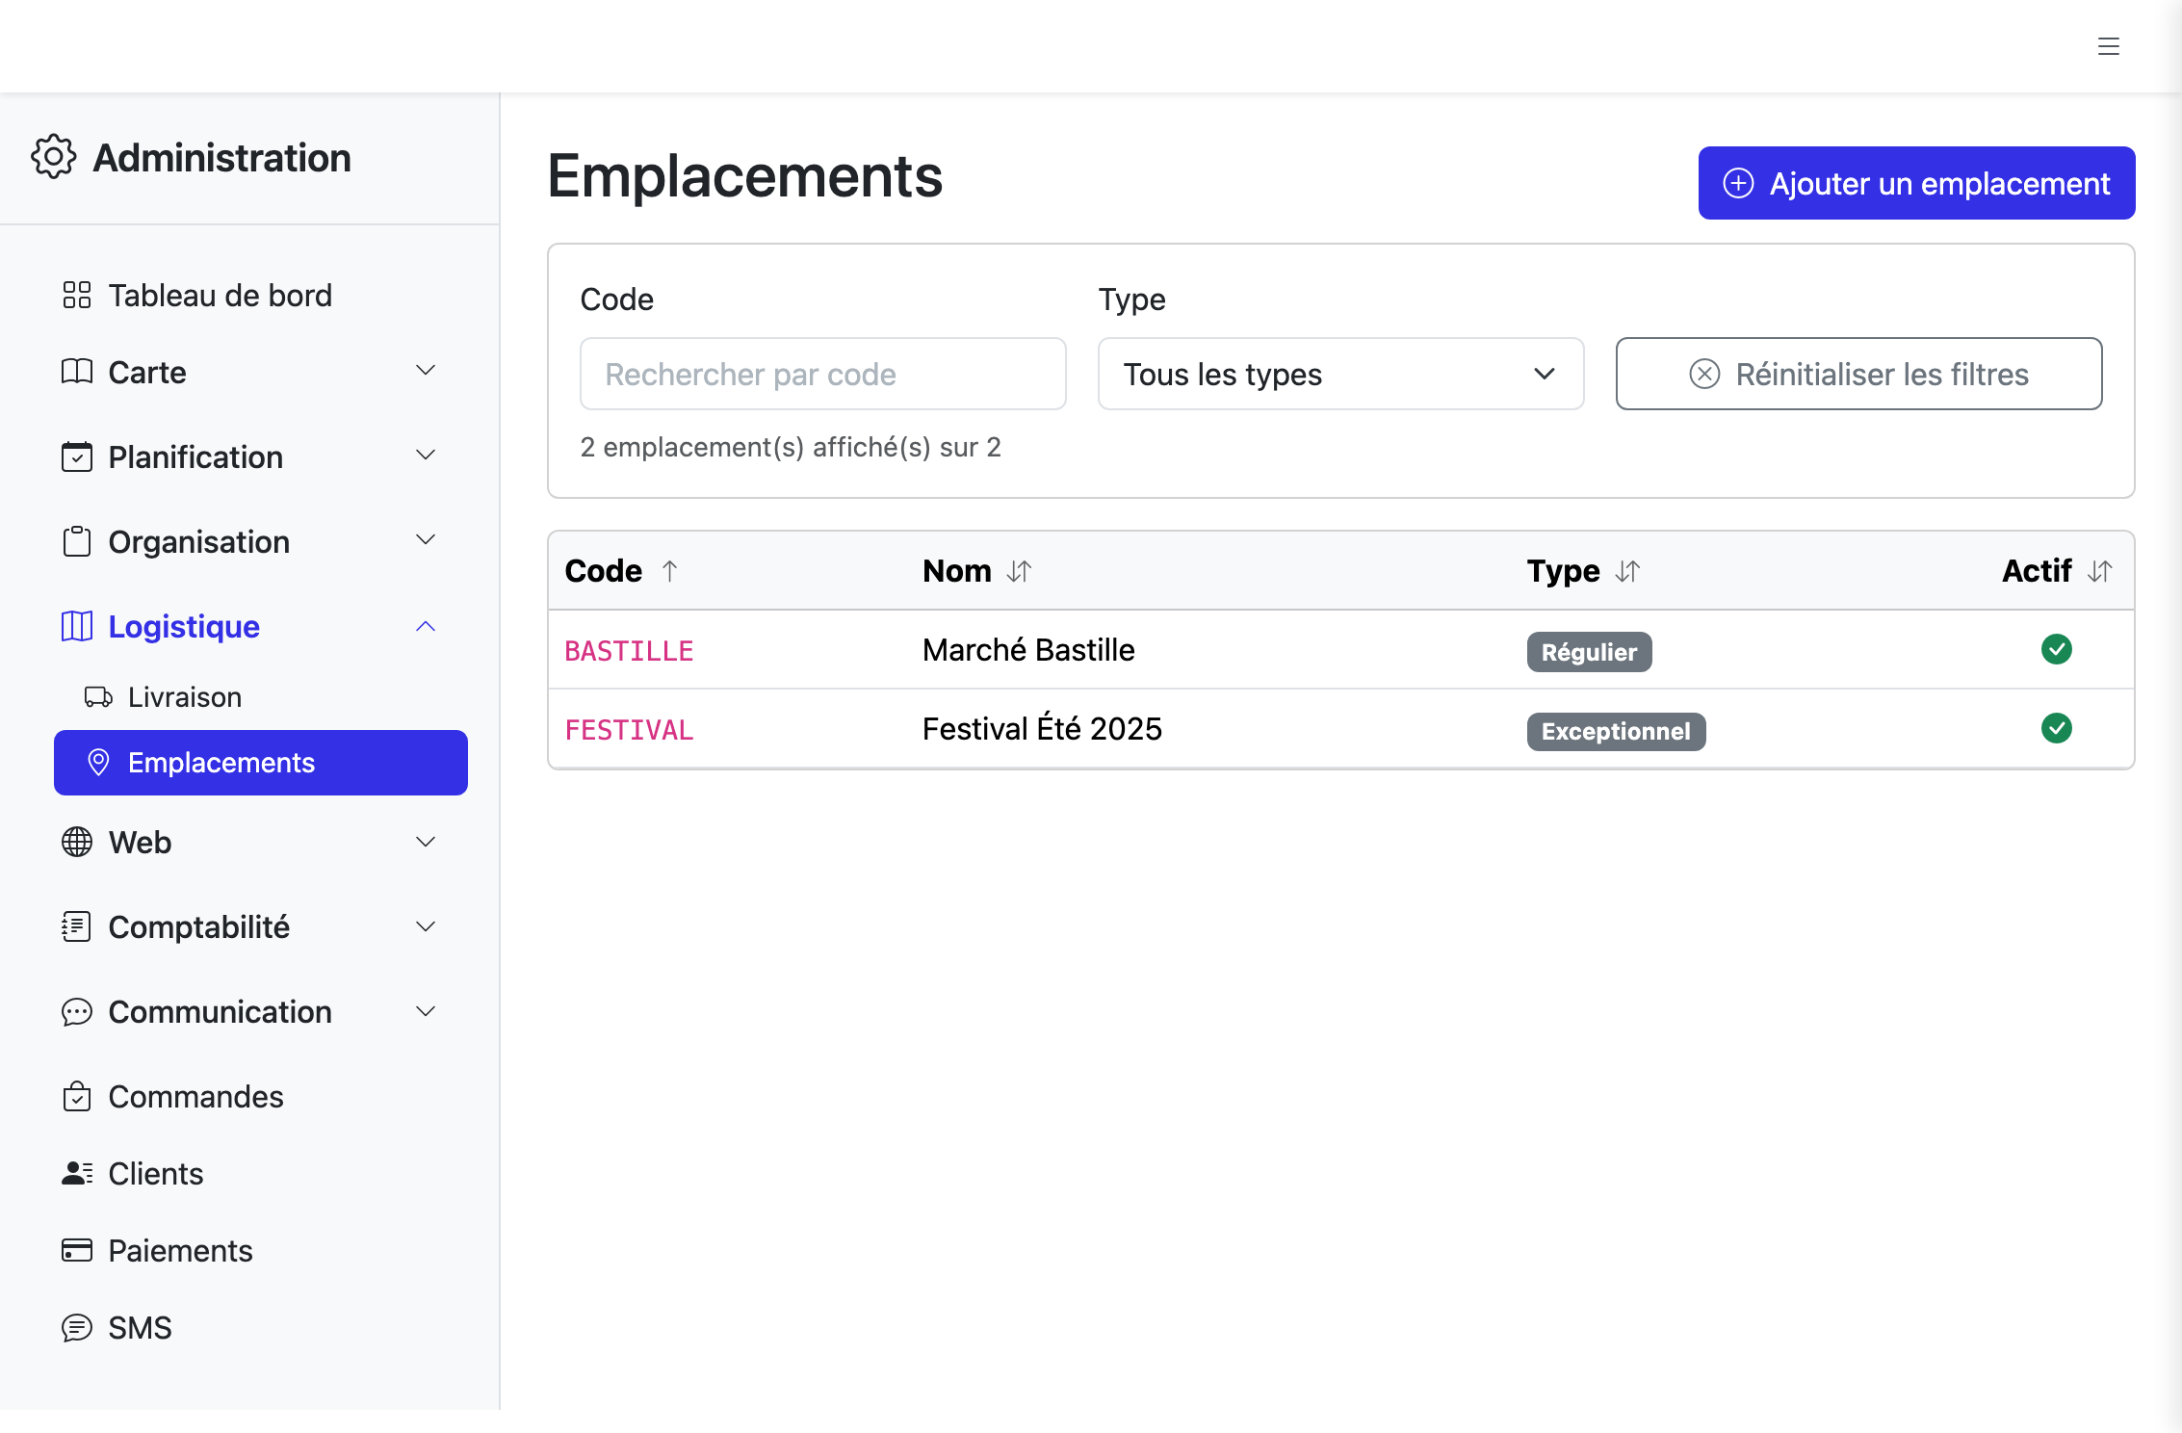Expand the Carte menu chevron
Image resolution: width=2182 pixels, height=1433 pixels.
pyautogui.click(x=426, y=371)
